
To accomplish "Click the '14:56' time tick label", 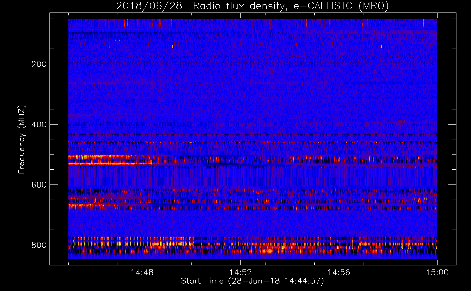I will pyautogui.click(x=339, y=273).
